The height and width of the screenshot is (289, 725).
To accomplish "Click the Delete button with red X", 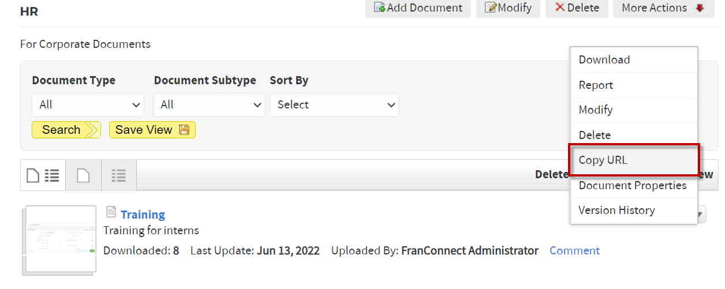I will click(577, 8).
